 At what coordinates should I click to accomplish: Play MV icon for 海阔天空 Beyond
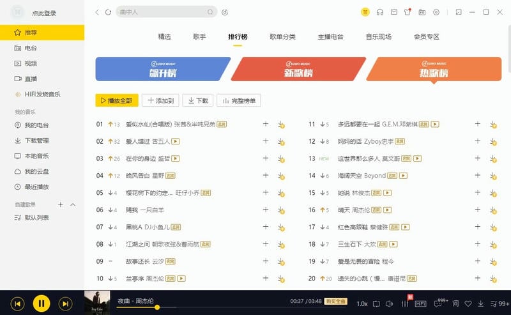pos(404,176)
